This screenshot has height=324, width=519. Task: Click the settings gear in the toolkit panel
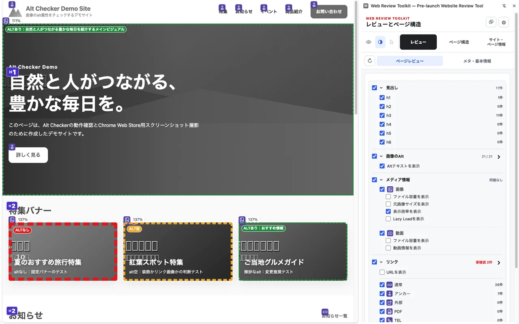coord(504,22)
